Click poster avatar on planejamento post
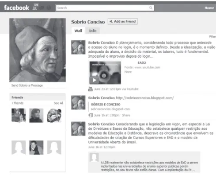Screen dimensions: 216x175 coord(78,47)
